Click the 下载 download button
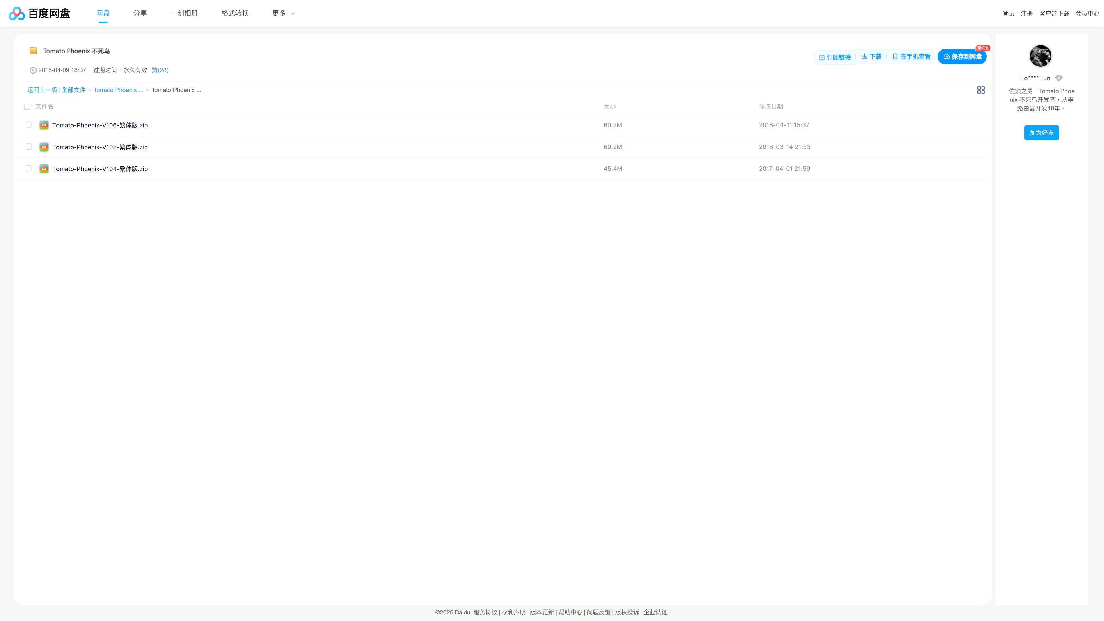1104x621 pixels. 871,57
